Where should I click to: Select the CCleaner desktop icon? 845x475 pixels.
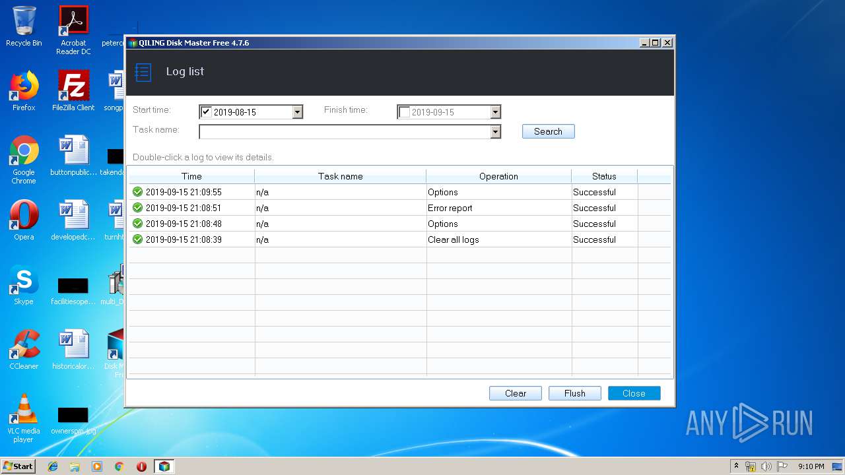coord(24,350)
